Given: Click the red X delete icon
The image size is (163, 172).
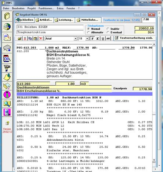Looking at the screenshot, I should pos(41,38).
